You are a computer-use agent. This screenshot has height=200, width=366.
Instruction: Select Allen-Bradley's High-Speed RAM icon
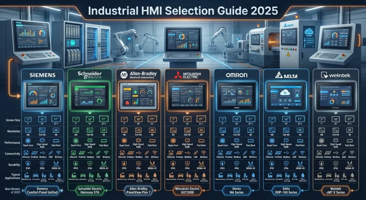pyautogui.click(x=138, y=141)
